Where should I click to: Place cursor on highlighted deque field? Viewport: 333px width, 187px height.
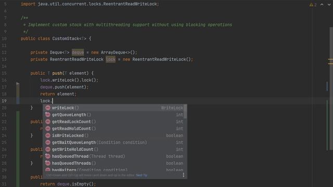pyautogui.click(x=78, y=52)
